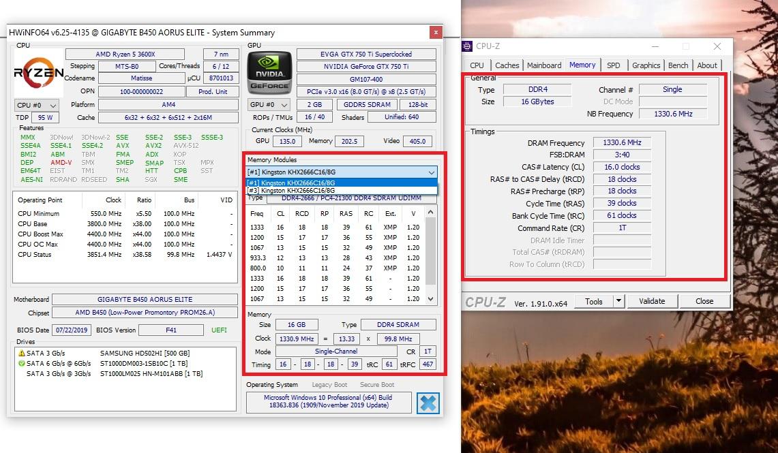Click the ST1000LM025 HN-M101ABB drive entry
This screenshot has height=453, width=778.
click(151, 374)
